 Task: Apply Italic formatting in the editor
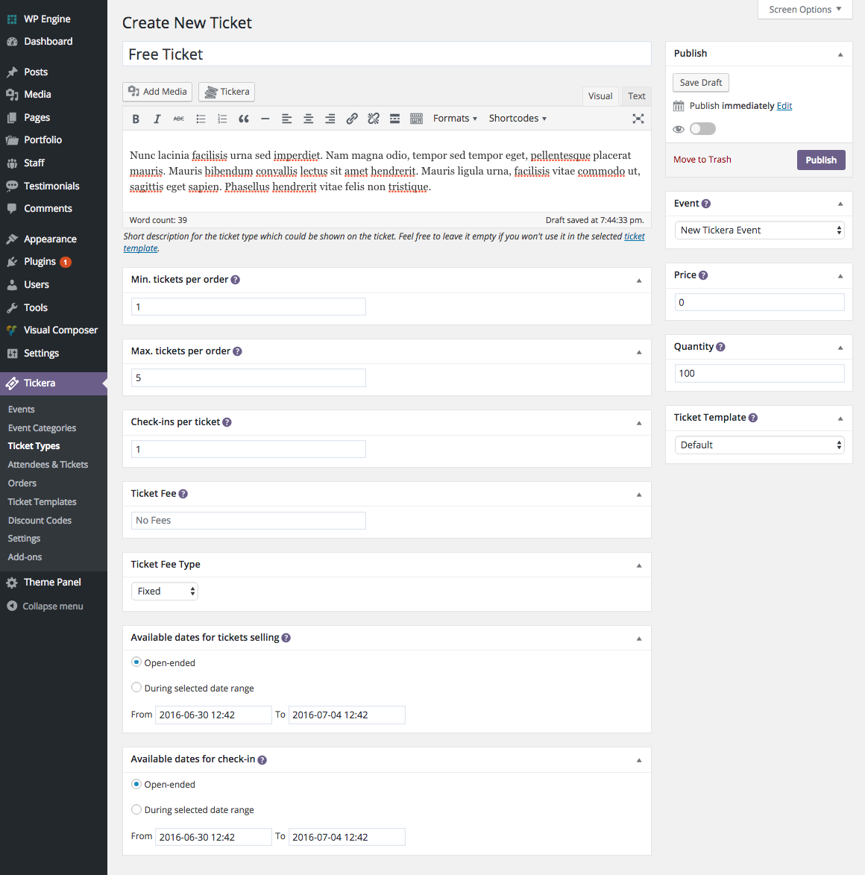[x=157, y=118]
